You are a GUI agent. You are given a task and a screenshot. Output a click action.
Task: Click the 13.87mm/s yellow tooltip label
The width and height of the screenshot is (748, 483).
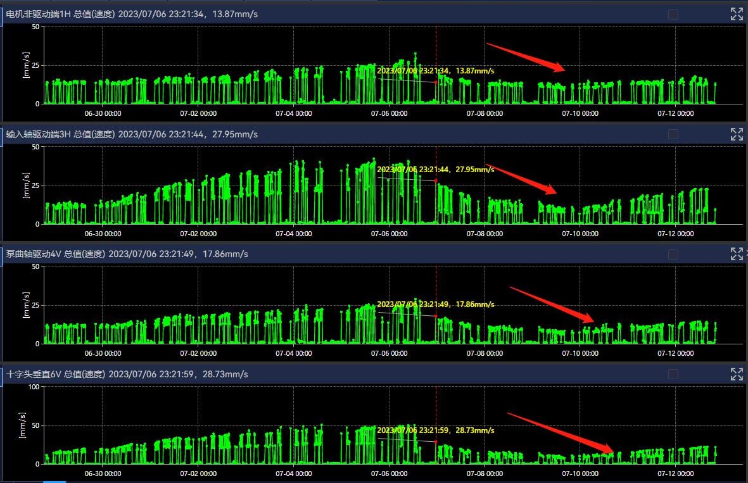435,71
